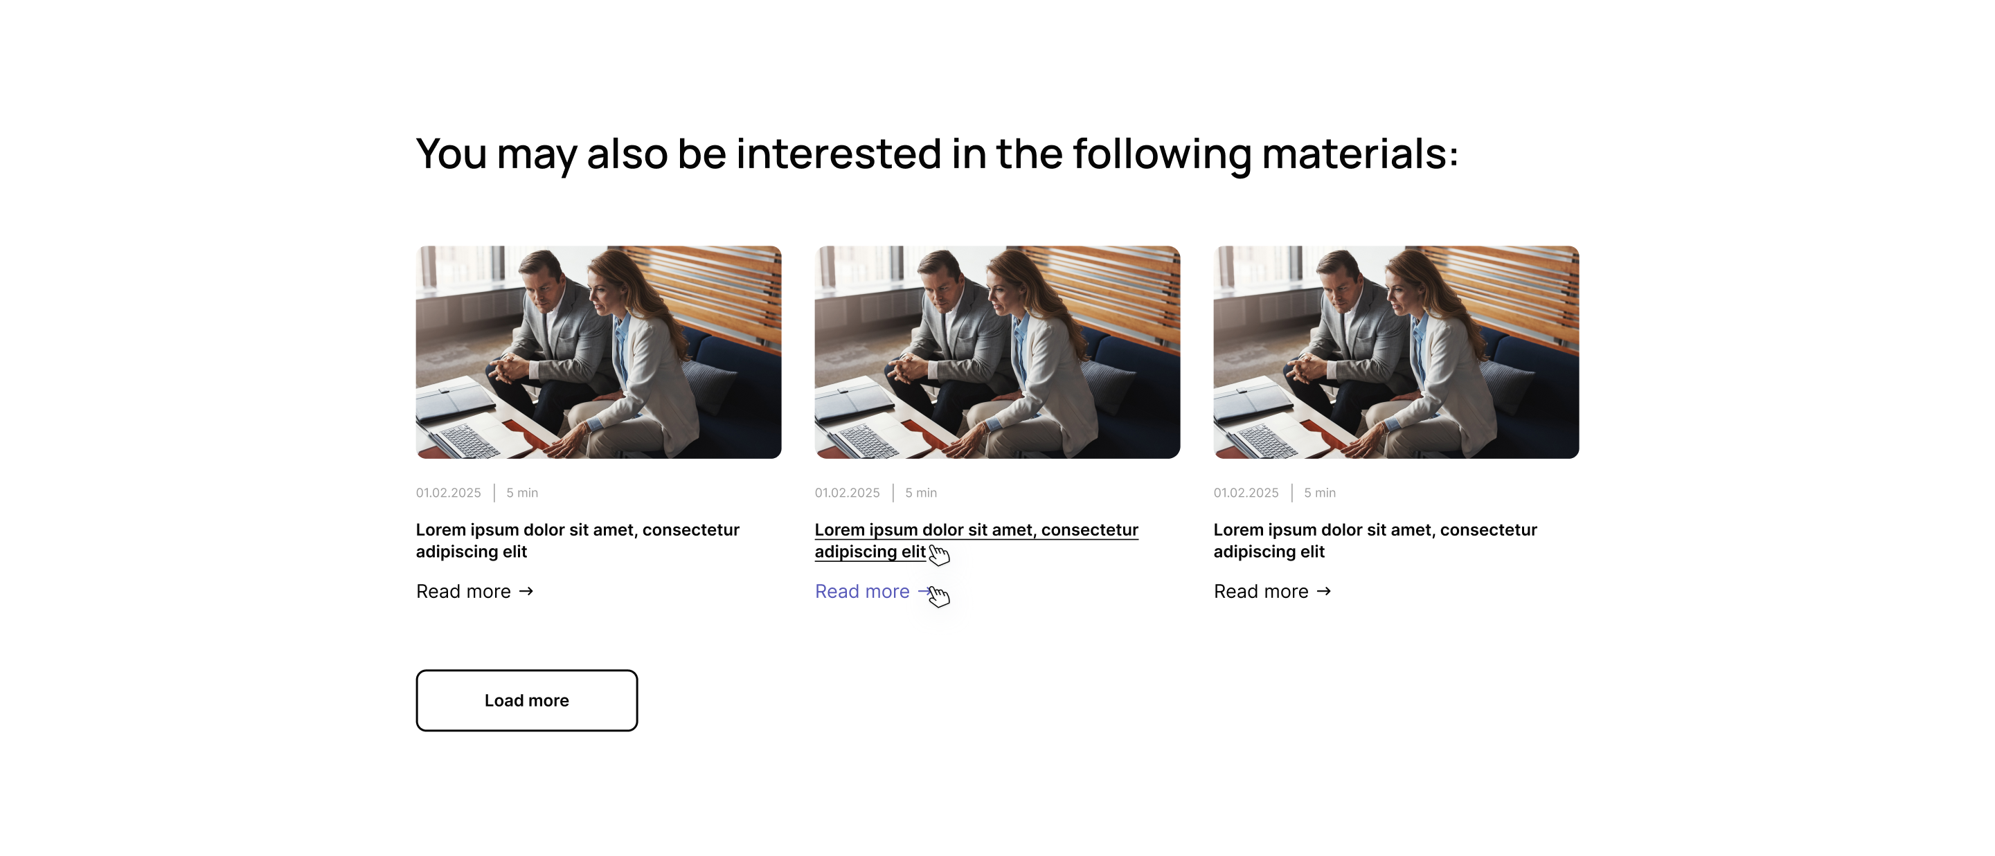The width and height of the screenshot is (1995, 856).
Task: Click the 'You may also be interested' heading
Action: [937, 153]
